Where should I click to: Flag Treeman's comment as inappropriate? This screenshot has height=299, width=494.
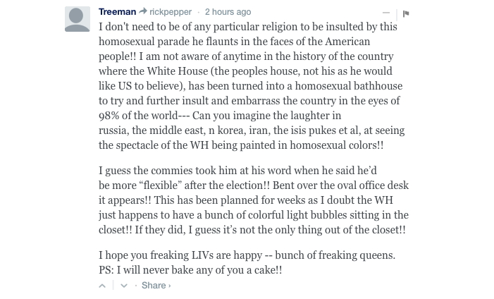coord(407,13)
